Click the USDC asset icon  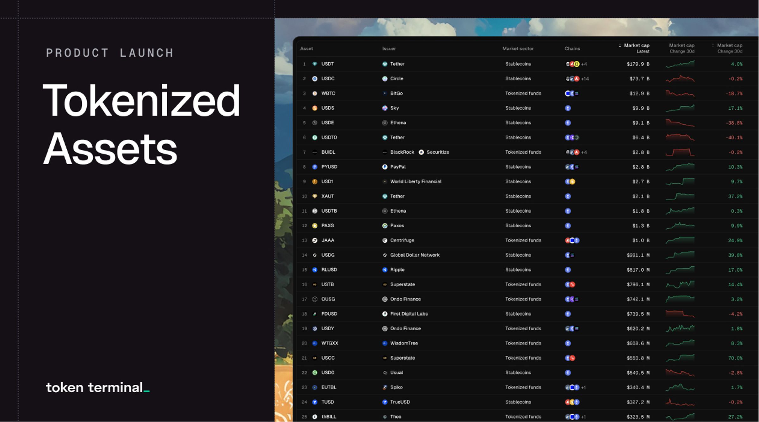click(x=315, y=79)
